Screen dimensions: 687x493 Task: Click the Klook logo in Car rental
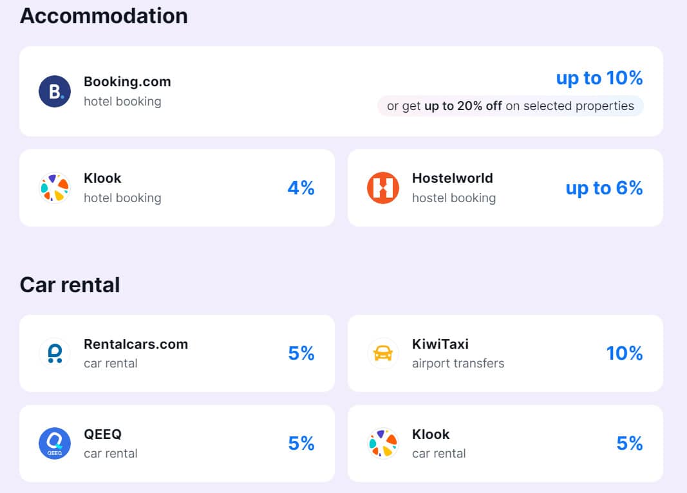click(383, 443)
